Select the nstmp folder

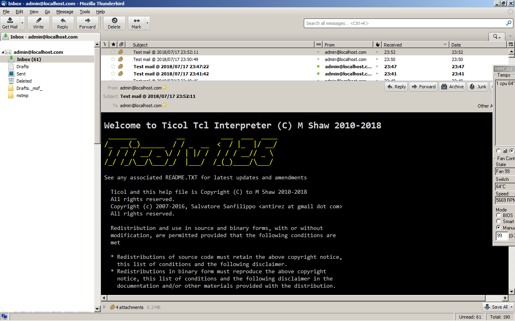pos(22,95)
